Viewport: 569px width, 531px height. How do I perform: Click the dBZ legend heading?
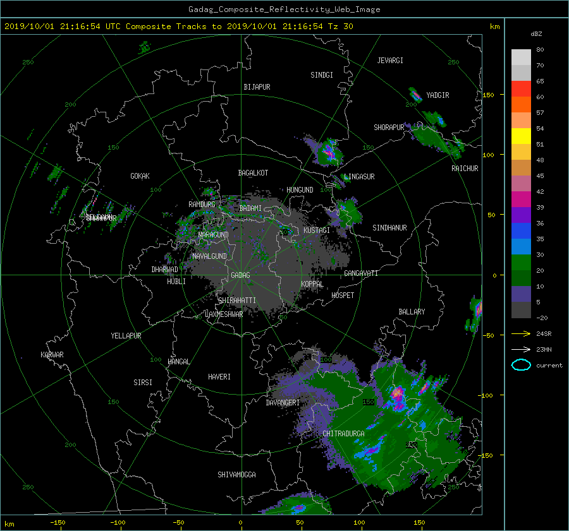click(x=536, y=34)
